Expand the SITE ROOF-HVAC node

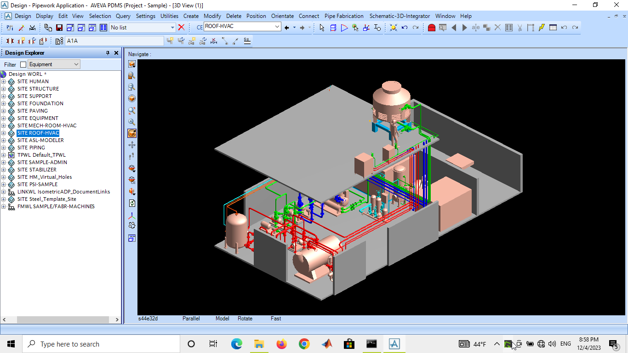click(4, 133)
